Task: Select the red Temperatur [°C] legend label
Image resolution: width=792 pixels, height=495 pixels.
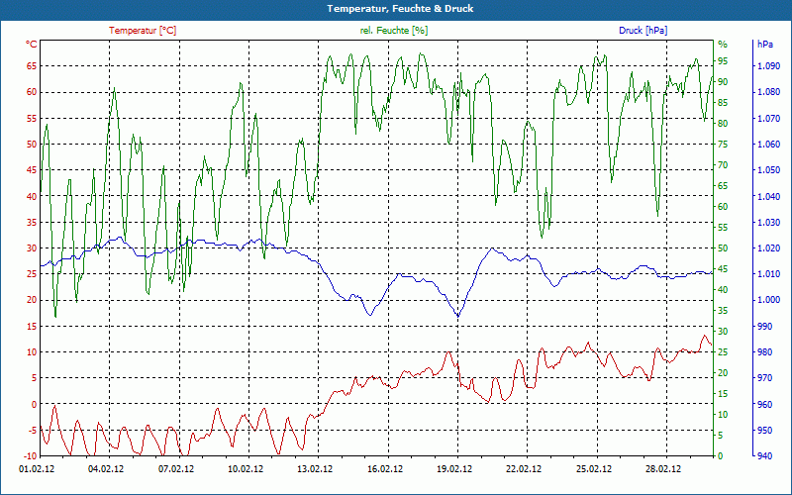Action: 143,31
